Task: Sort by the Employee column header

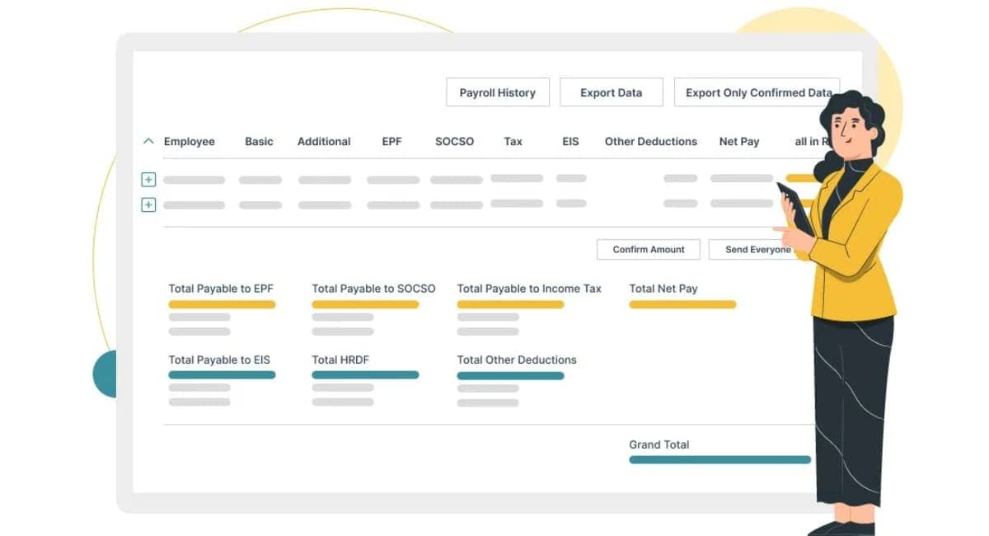Action: pyautogui.click(x=190, y=141)
